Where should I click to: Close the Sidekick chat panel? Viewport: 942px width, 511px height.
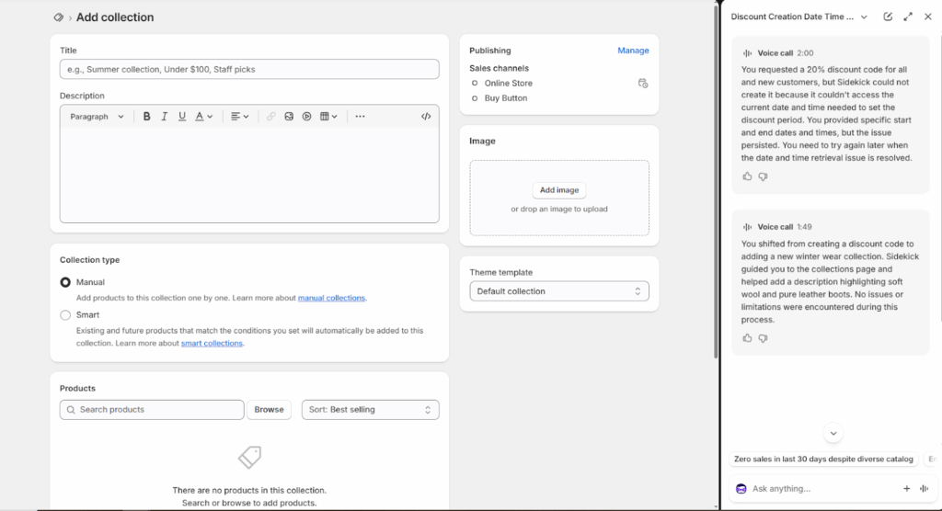pos(928,17)
